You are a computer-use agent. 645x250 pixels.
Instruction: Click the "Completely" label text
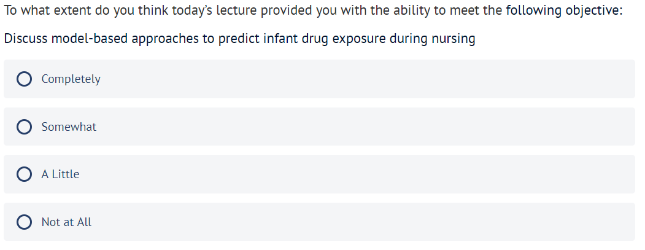coord(71,79)
